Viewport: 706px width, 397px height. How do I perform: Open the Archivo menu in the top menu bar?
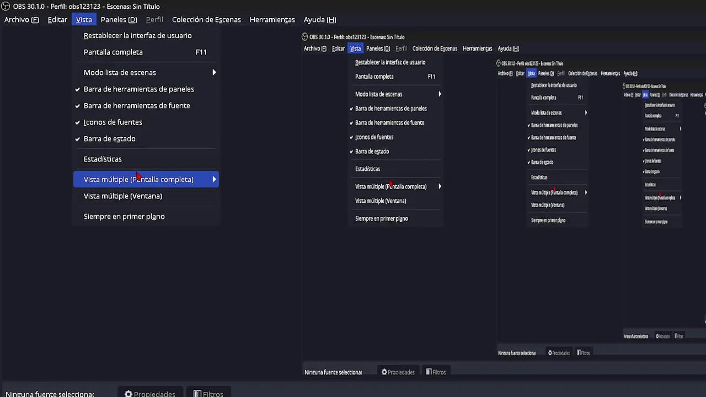(22, 19)
